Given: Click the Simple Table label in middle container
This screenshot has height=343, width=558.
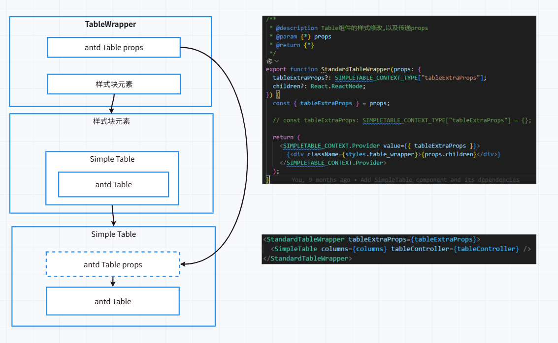Looking at the screenshot, I should [112, 159].
